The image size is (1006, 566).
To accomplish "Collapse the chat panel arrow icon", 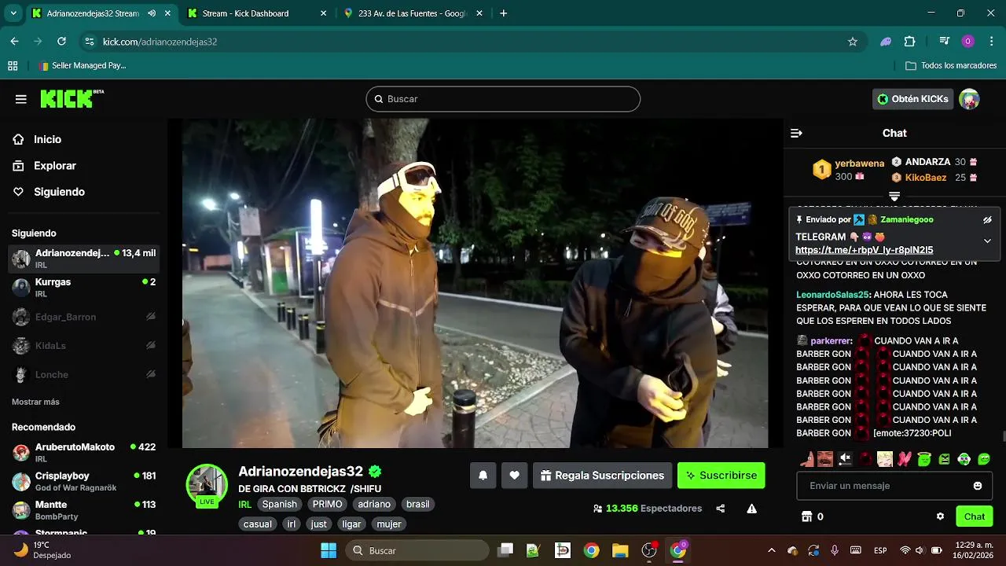I will (796, 133).
